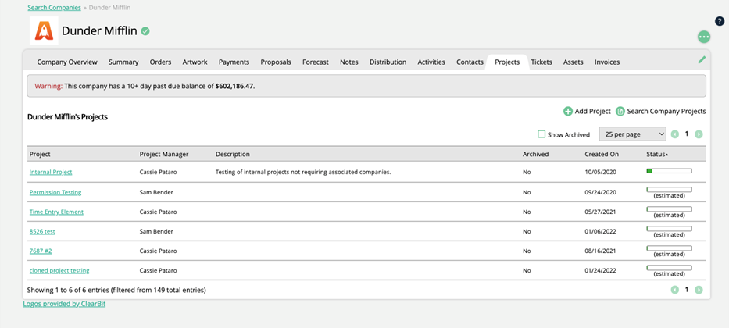Switch to the Contacts tab
The width and height of the screenshot is (729, 328).
(470, 62)
